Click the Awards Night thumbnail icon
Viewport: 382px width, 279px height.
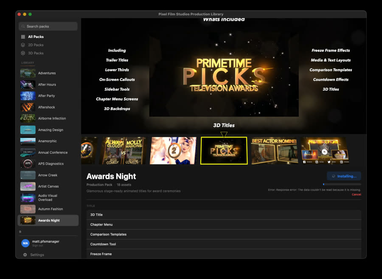[28, 220]
